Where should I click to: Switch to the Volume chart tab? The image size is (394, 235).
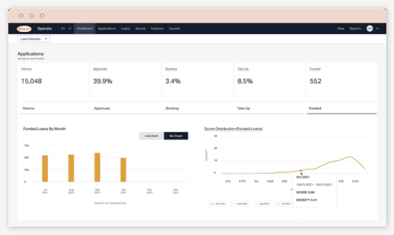click(55, 108)
